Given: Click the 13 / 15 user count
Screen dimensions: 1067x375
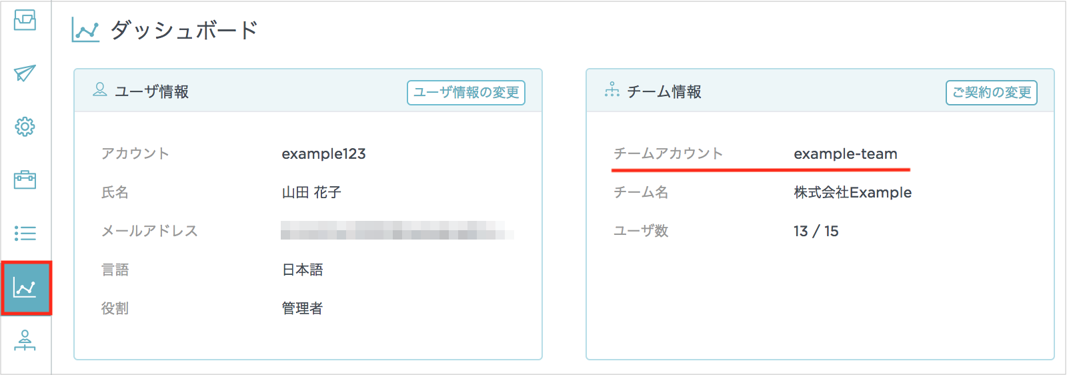Looking at the screenshot, I should click(x=816, y=232).
